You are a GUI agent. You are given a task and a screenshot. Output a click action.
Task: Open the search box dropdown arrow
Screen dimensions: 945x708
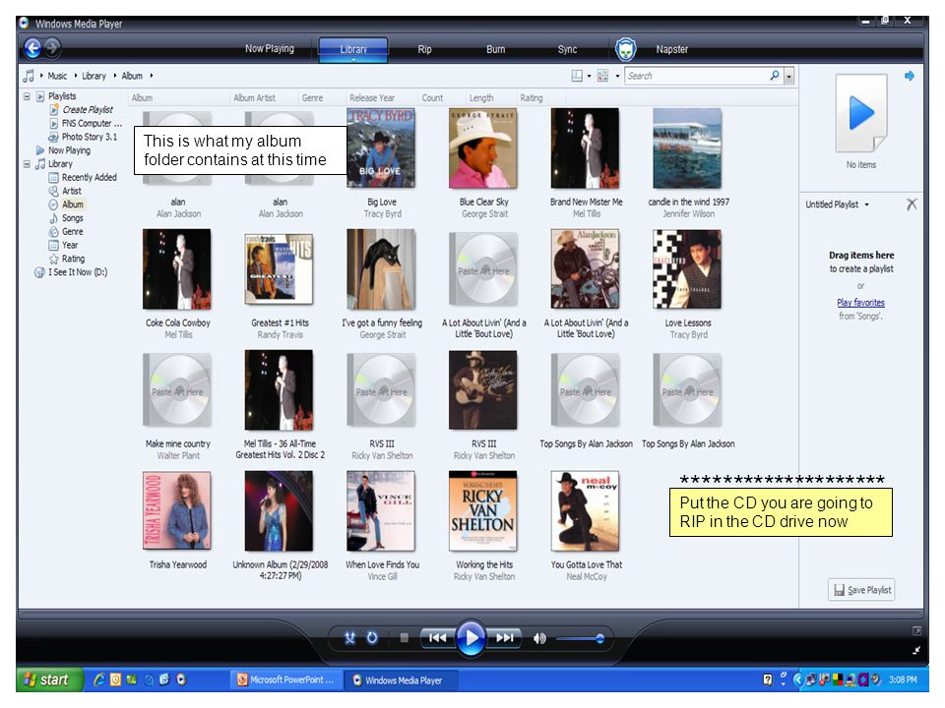click(788, 77)
